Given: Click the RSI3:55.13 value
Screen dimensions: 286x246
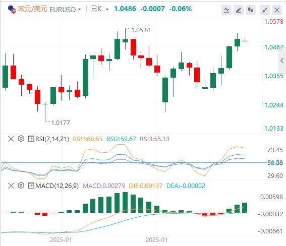Looking at the screenshot, I should coord(154,139).
